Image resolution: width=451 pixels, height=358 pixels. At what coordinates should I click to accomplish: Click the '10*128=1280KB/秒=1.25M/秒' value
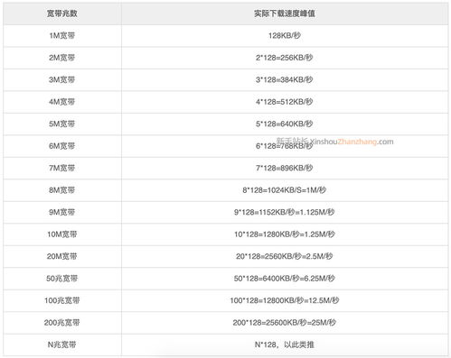coord(285,234)
